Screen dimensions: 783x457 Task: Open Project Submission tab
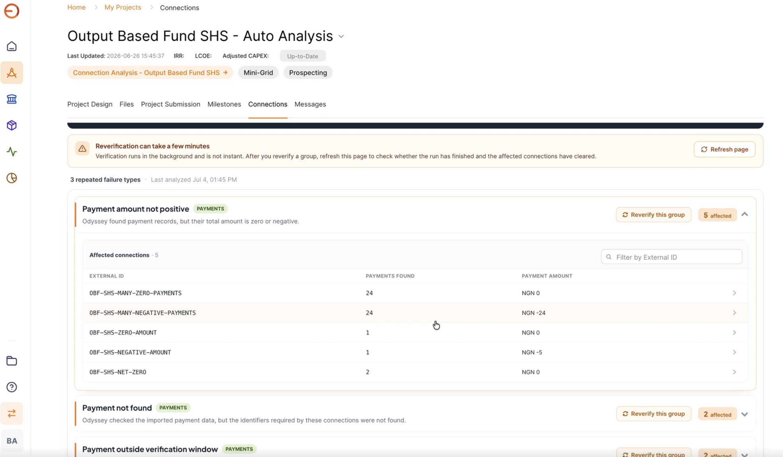coord(171,104)
